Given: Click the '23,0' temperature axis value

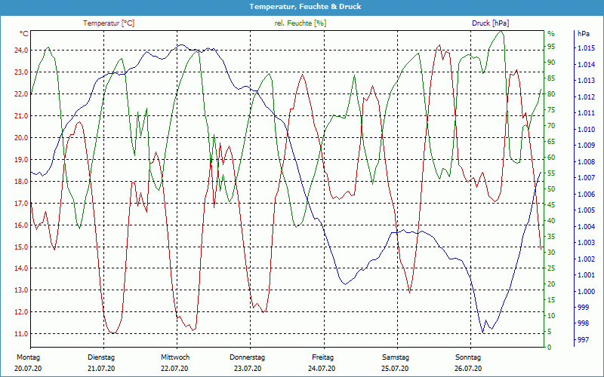Looking at the screenshot, I should tap(21, 72).
